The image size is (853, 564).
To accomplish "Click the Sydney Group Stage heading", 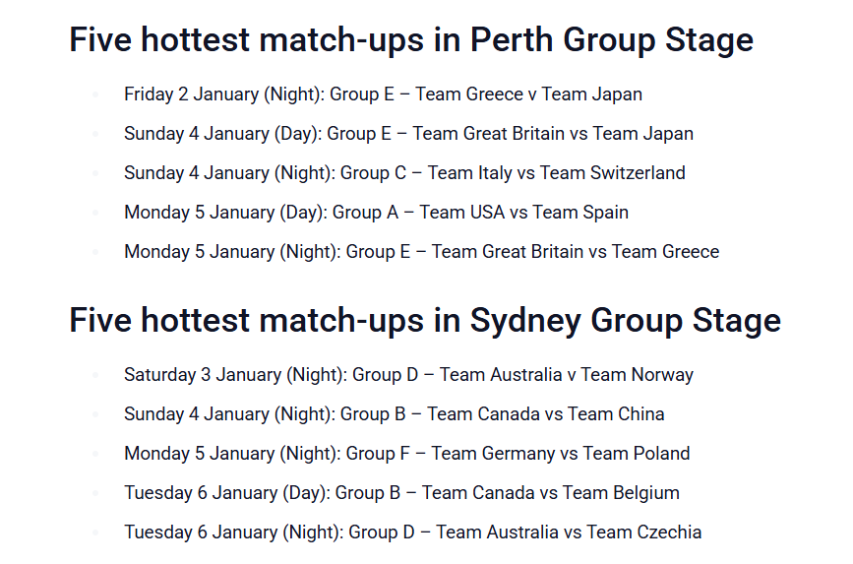I will coord(425,320).
